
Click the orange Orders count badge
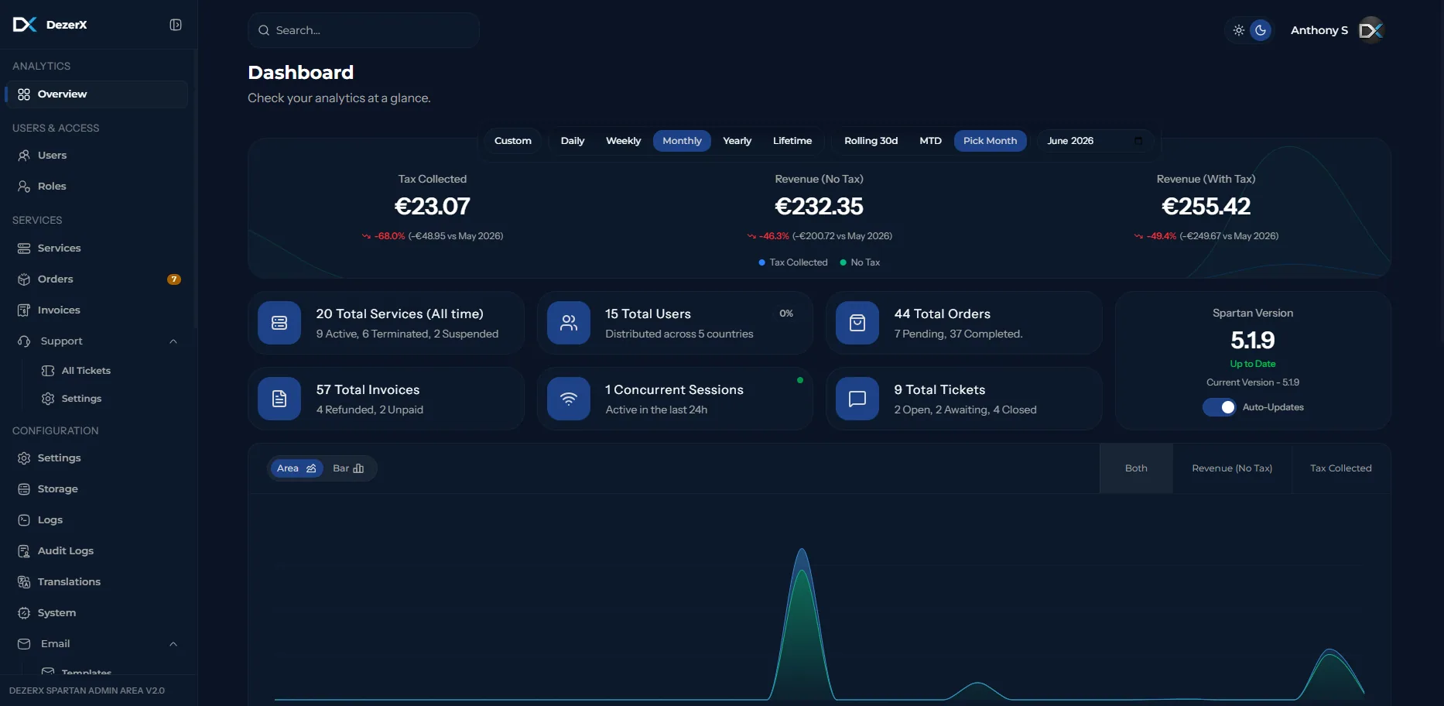[174, 279]
